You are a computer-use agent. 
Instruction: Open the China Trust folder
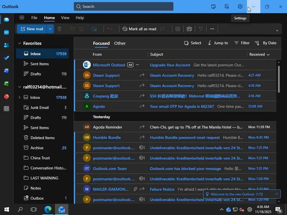coord(43,158)
